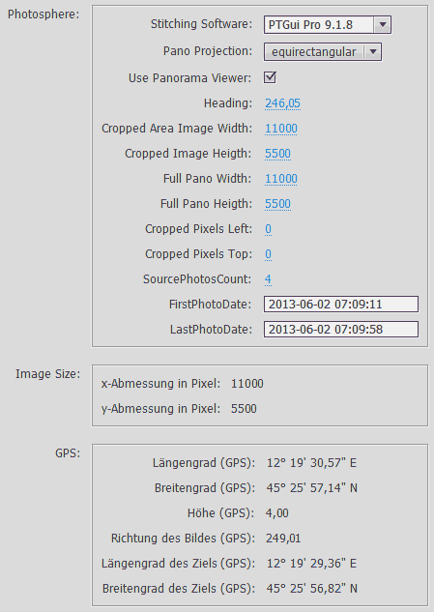This screenshot has height=612, width=434.
Task: Edit the Full Pano Heigth value
Action: 277,204
